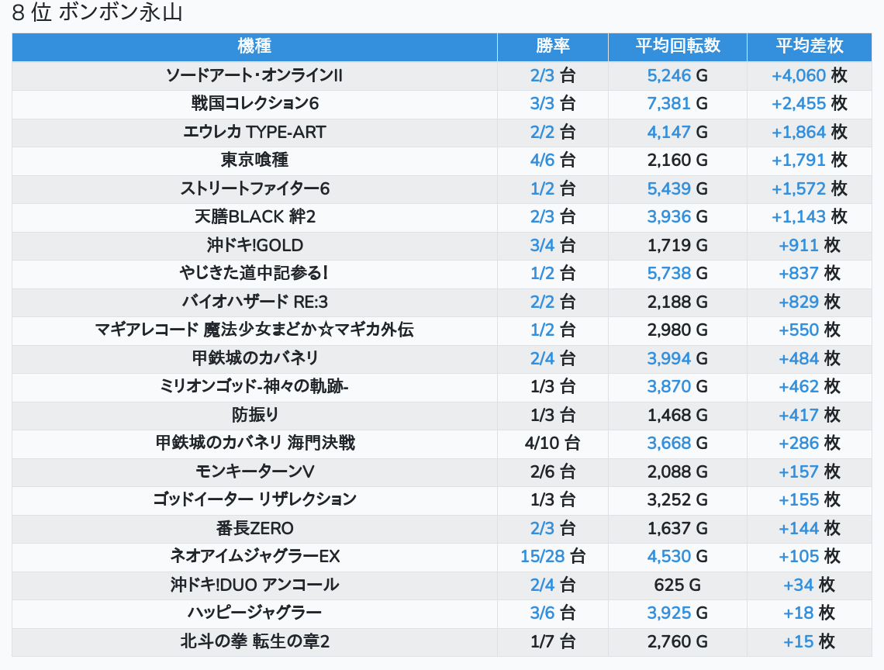
Task: Click 625 G average spins cell
Action: click(x=677, y=585)
